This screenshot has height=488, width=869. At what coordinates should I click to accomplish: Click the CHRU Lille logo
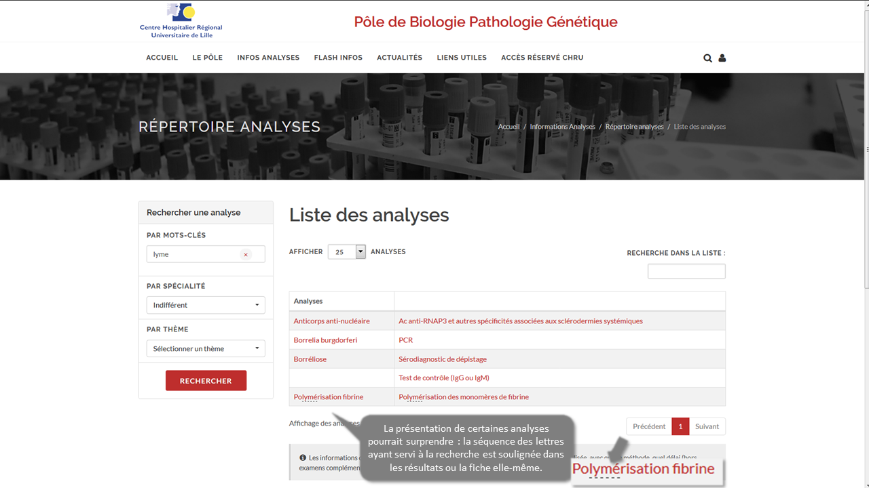click(181, 21)
